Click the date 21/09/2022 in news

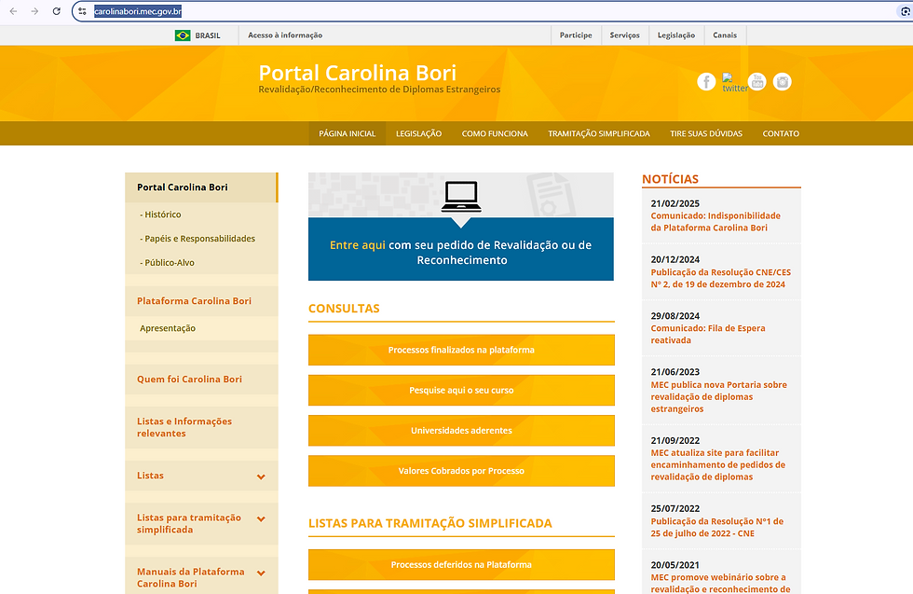[x=675, y=441]
